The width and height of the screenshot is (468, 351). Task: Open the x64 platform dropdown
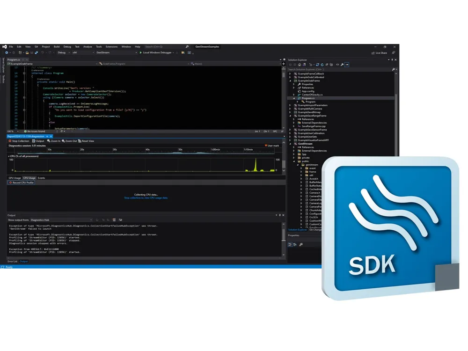tap(83, 52)
